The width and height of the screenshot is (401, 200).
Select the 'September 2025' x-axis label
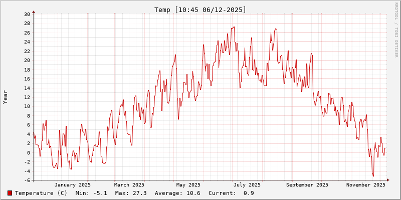click(307, 184)
